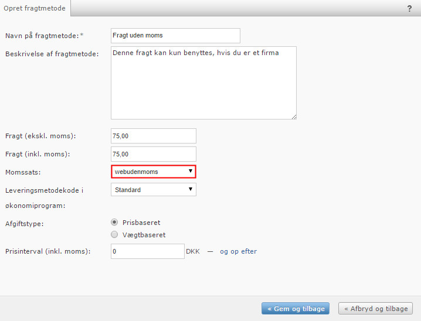Choose the Vægtbaseret radio button
This screenshot has height=321, width=421.
pos(114,235)
